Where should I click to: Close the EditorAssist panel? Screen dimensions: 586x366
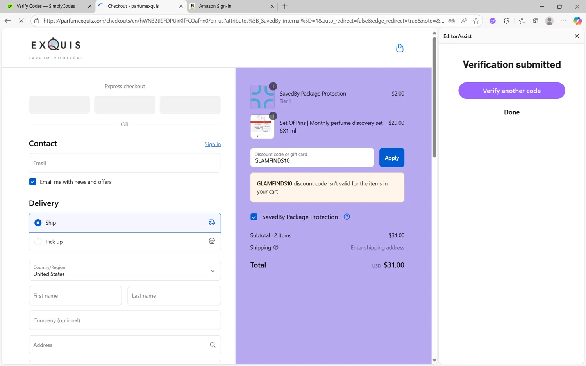(x=577, y=36)
